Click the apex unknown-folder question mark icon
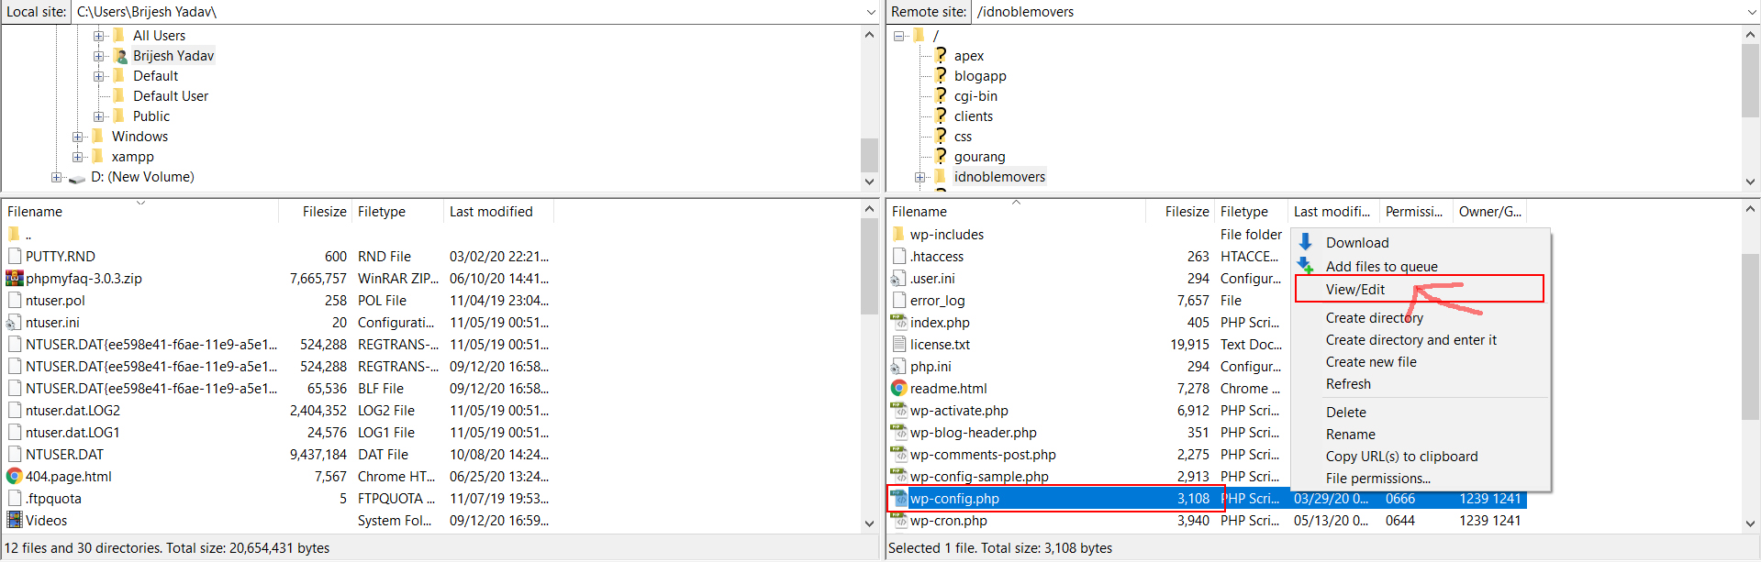1761x562 pixels. [x=941, y=55]
